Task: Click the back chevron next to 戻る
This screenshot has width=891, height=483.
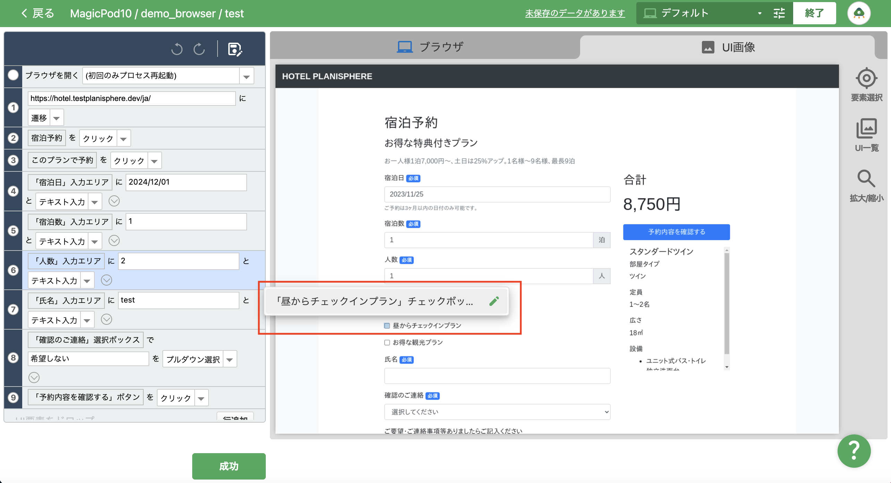Action: (x=24, y=14)
